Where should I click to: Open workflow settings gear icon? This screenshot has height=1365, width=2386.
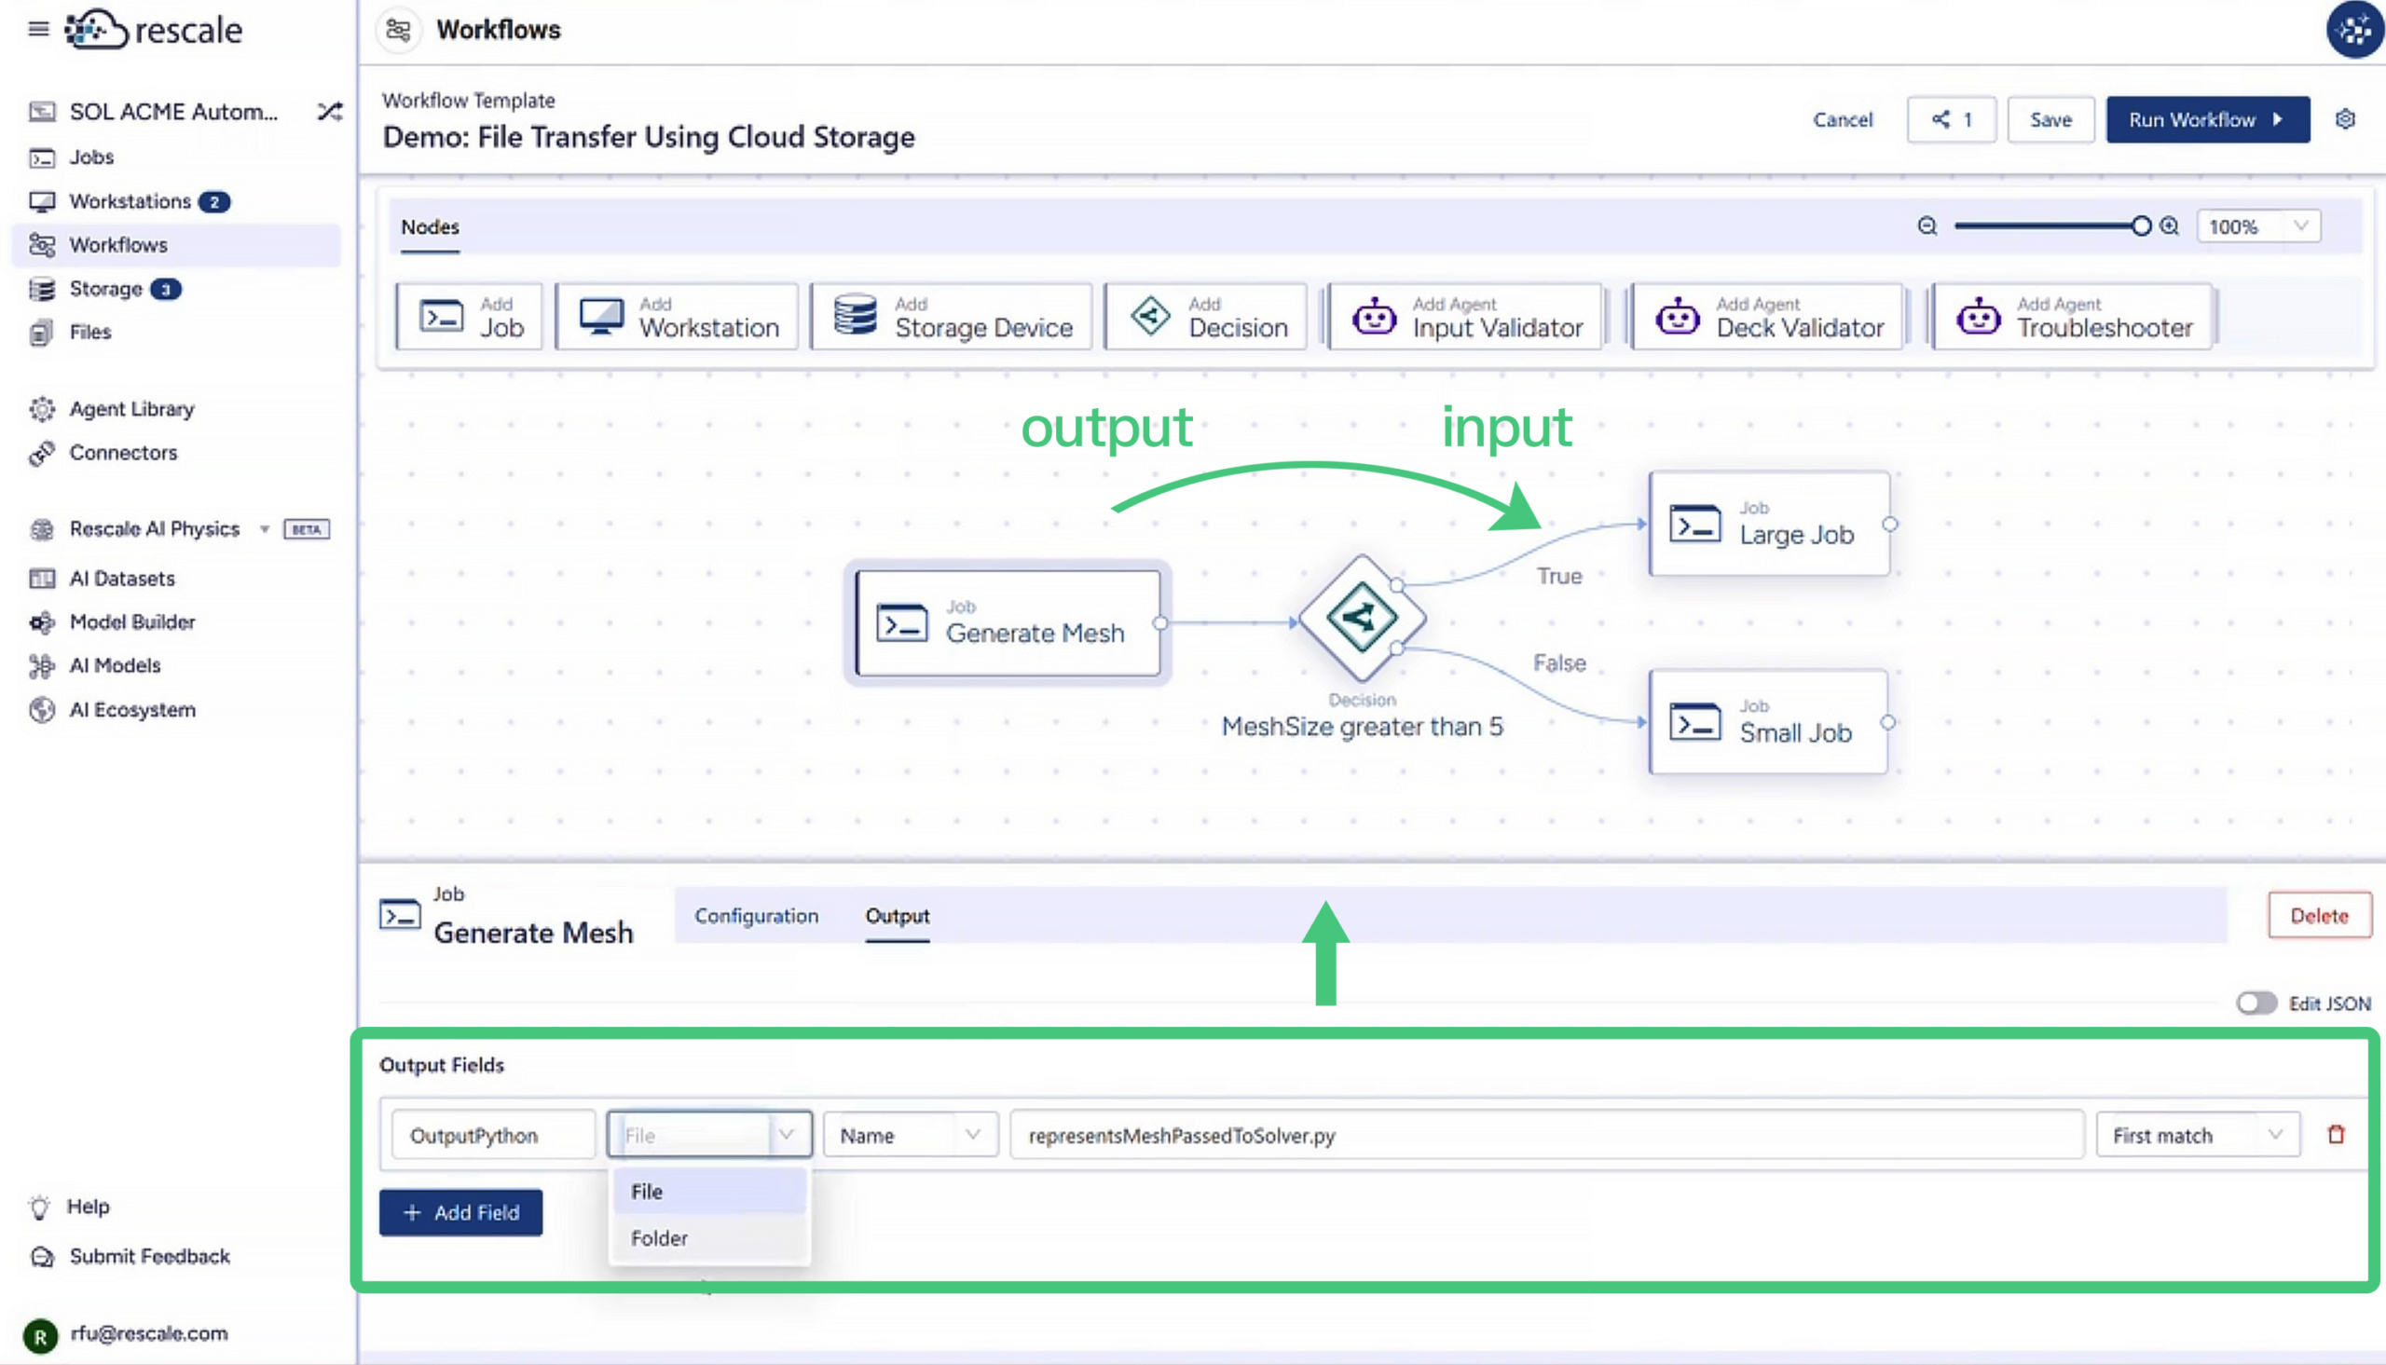(2346, 120)
